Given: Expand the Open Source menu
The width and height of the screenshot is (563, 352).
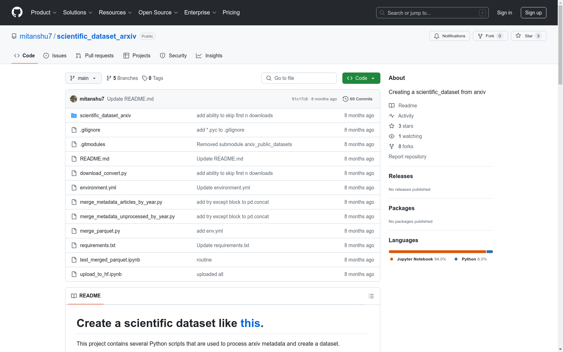Looking at the screenshot, I should (158, 13).
